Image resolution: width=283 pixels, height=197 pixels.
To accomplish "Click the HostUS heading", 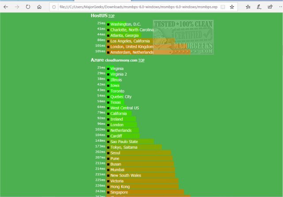I will point(99,15).
